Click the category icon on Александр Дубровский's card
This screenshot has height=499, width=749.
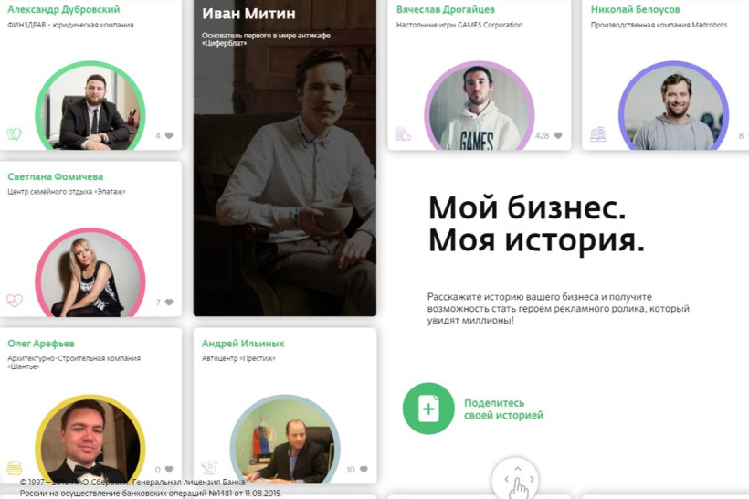[x=14, y=135]
